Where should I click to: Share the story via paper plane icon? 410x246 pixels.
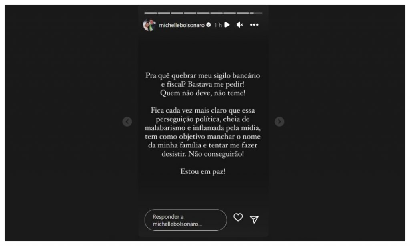click(x=254, y=219)
